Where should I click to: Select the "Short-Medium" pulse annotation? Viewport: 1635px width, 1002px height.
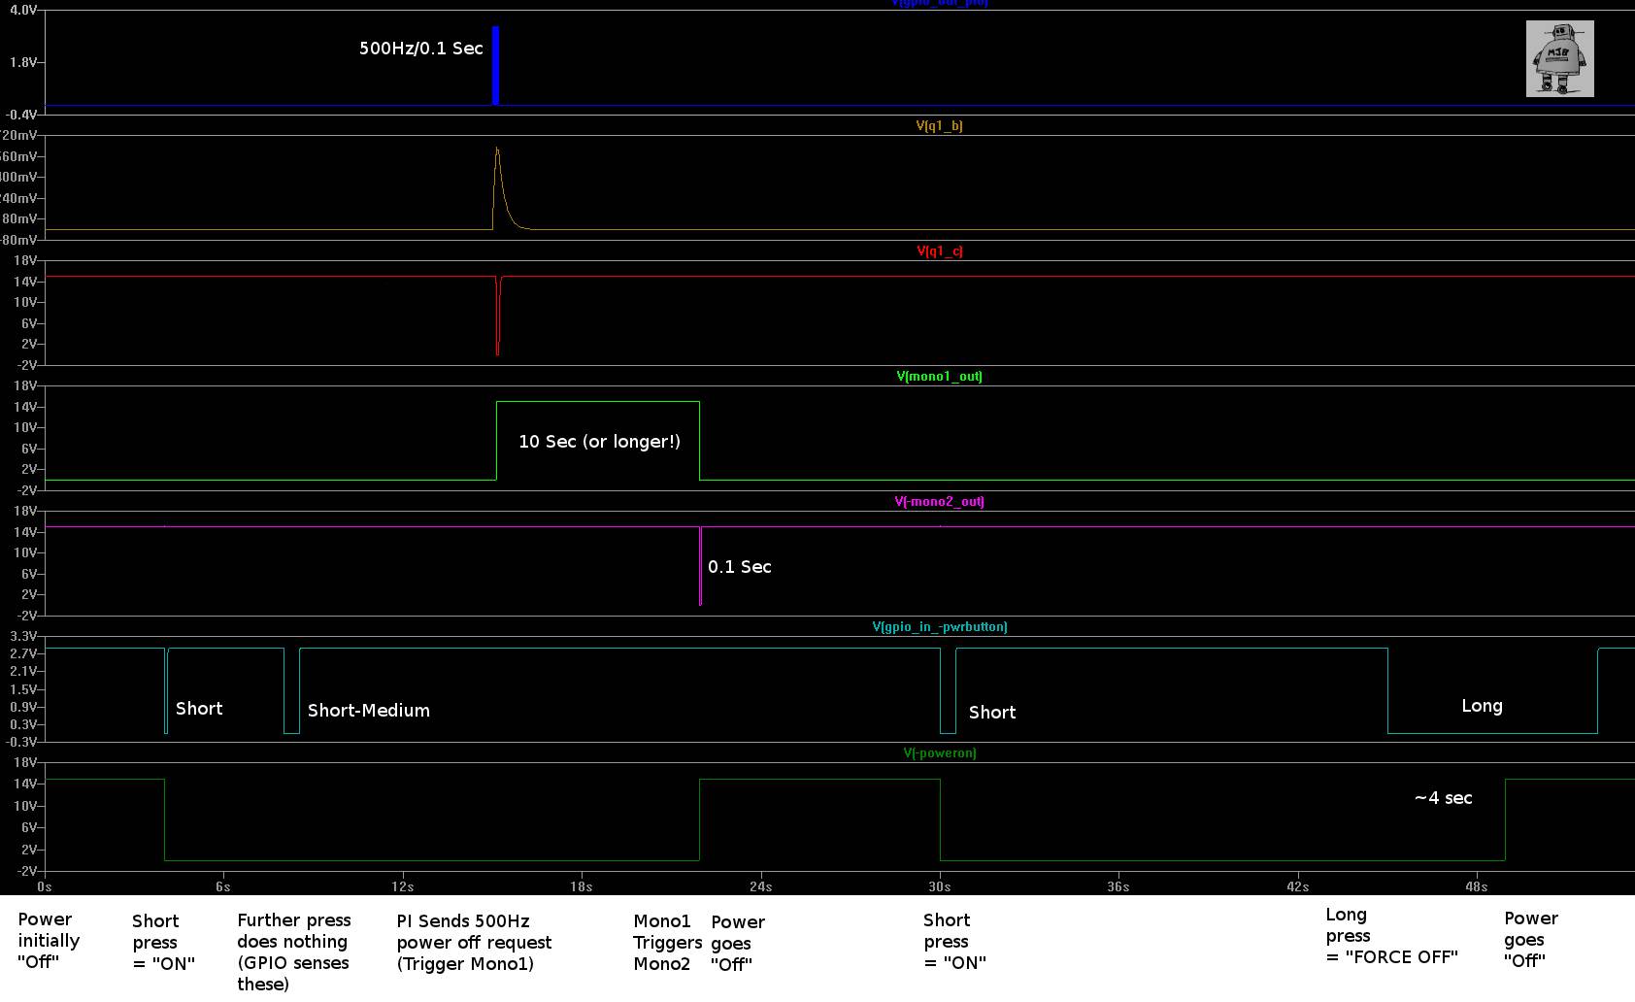coord(368,711)
